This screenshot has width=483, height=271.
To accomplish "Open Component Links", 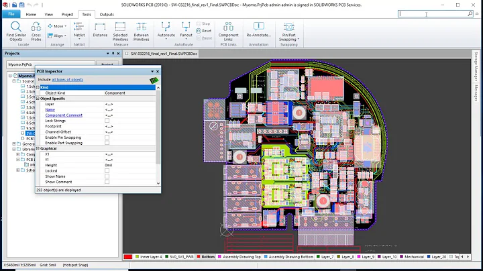I will (228, 31).
